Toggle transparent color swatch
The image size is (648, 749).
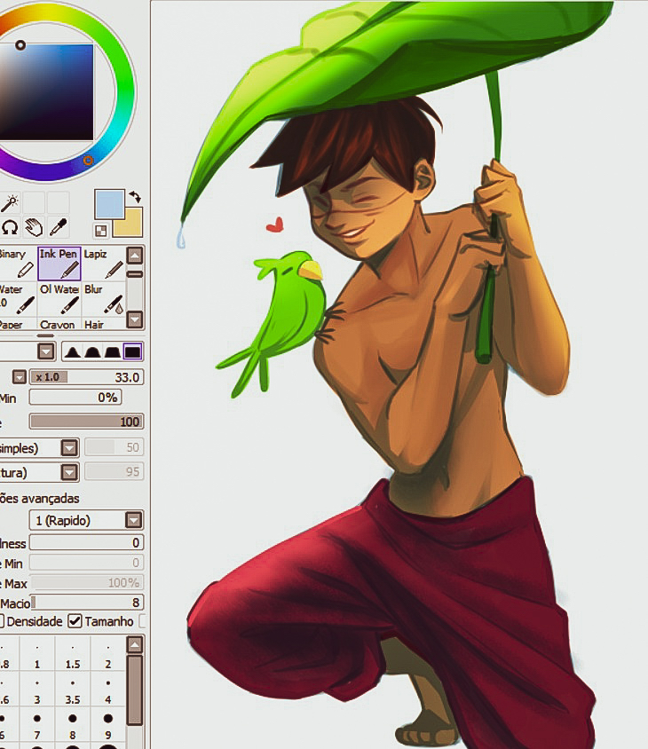click(101, 231)
